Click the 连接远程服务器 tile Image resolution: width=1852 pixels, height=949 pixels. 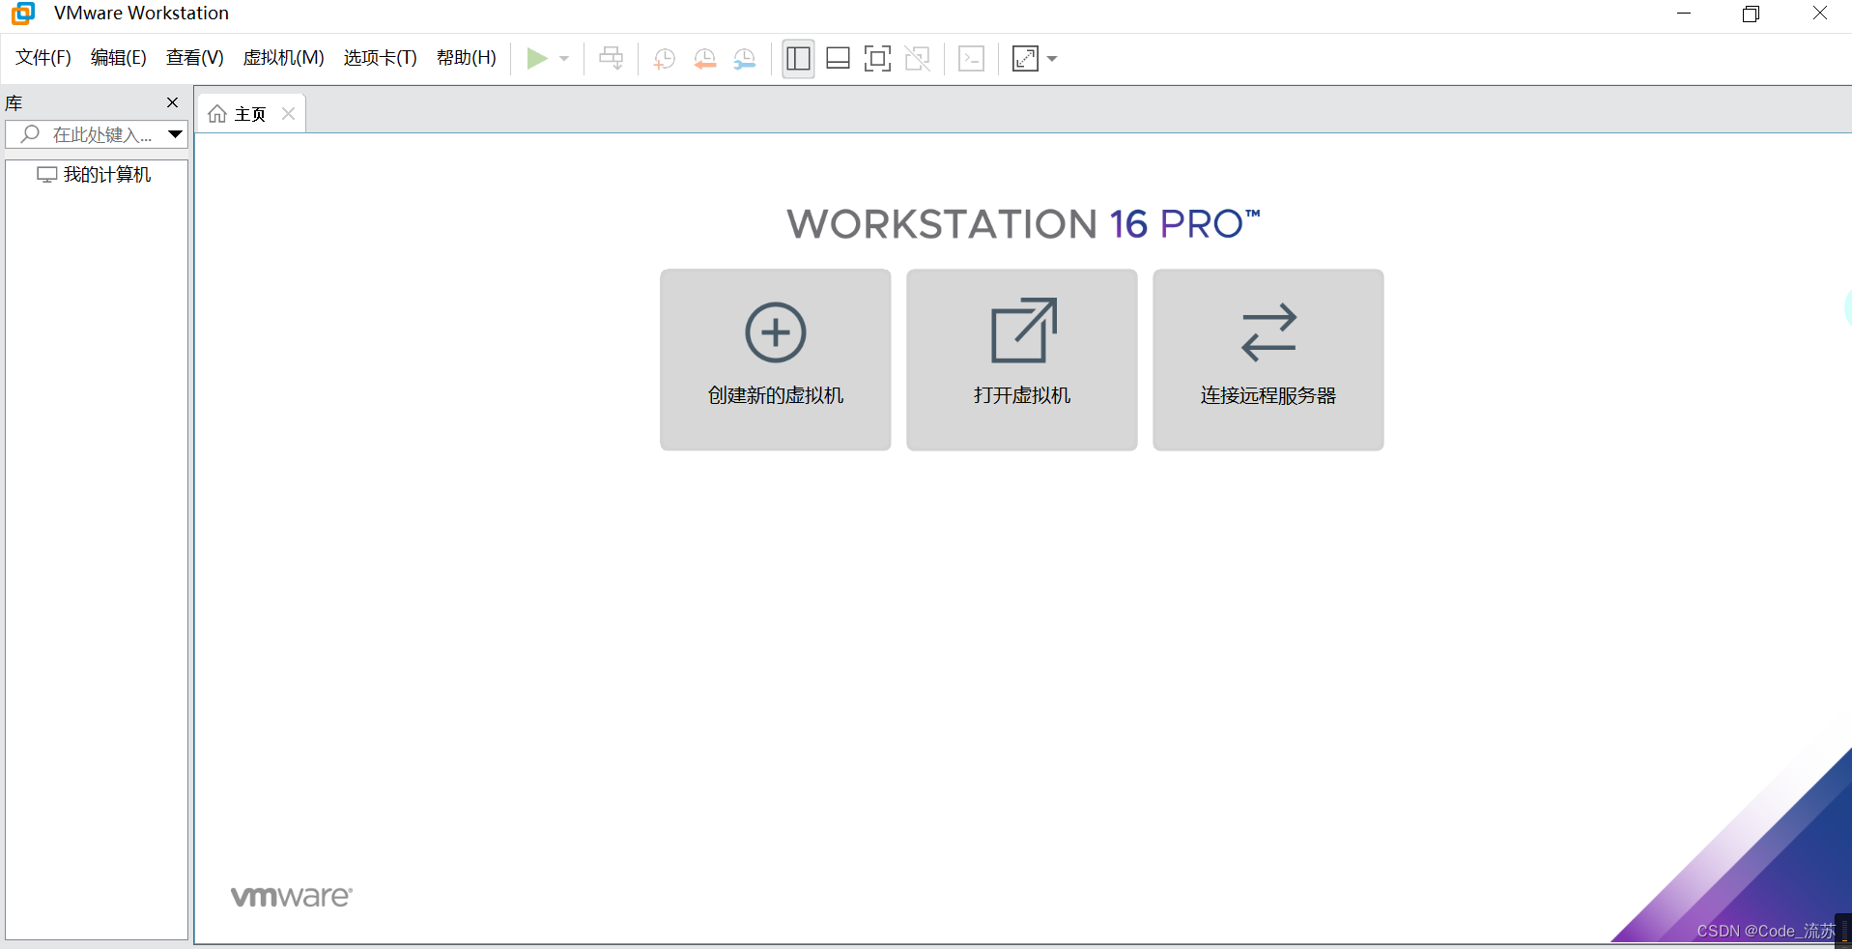point(1268,359)
